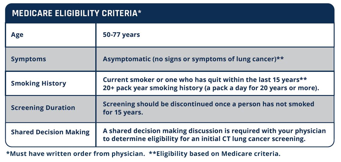Click the Screening should be discontinued line
The height and width of the screenshot is (162, 341).
click(x=208, y=104)
